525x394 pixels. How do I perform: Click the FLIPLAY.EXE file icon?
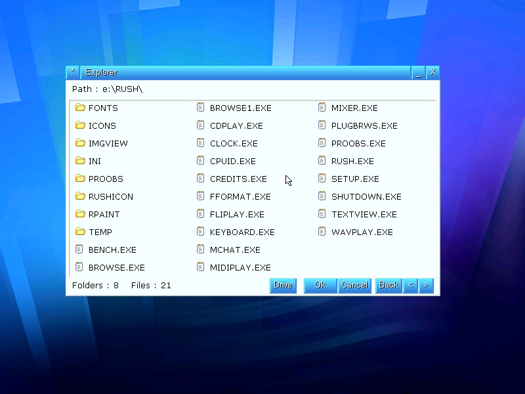click(200, 214)
